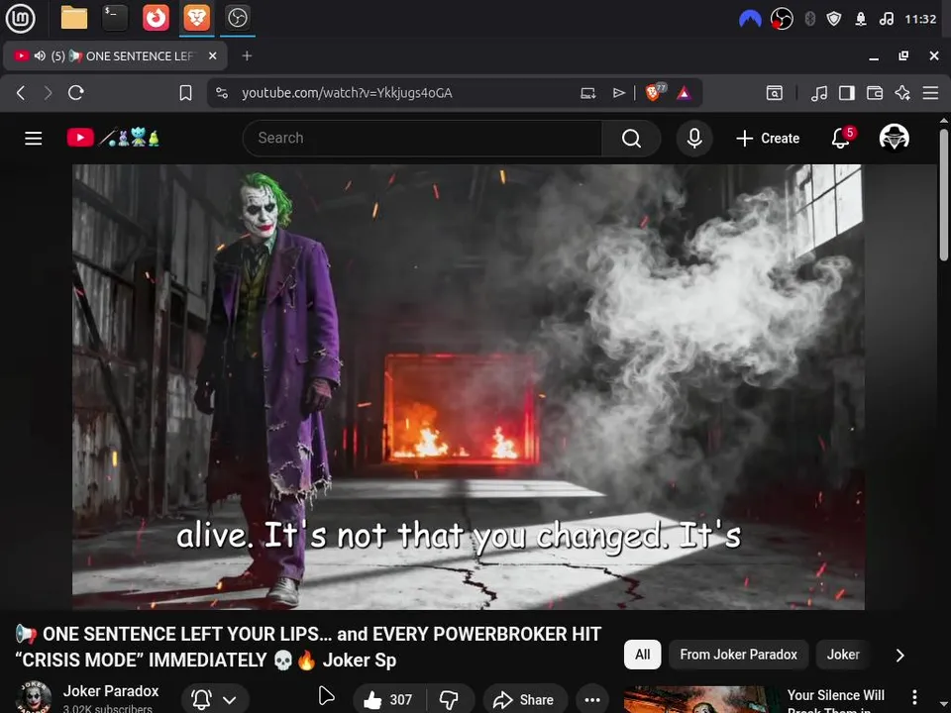
Task: Open the YouTube guide hamburger menu
Action: (x=34, y=139)
